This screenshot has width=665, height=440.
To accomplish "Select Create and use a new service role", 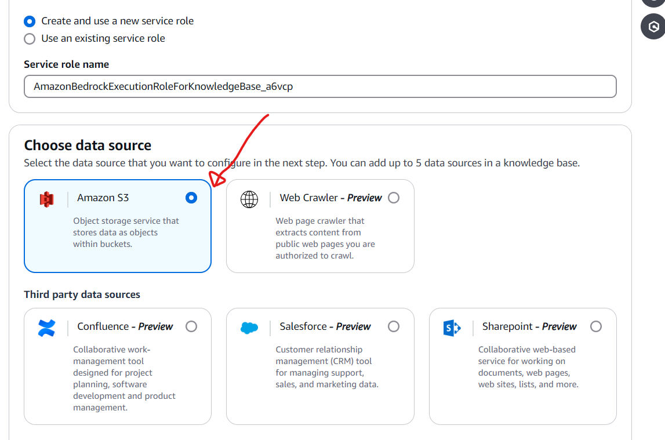I will click(x=30, y=21).
